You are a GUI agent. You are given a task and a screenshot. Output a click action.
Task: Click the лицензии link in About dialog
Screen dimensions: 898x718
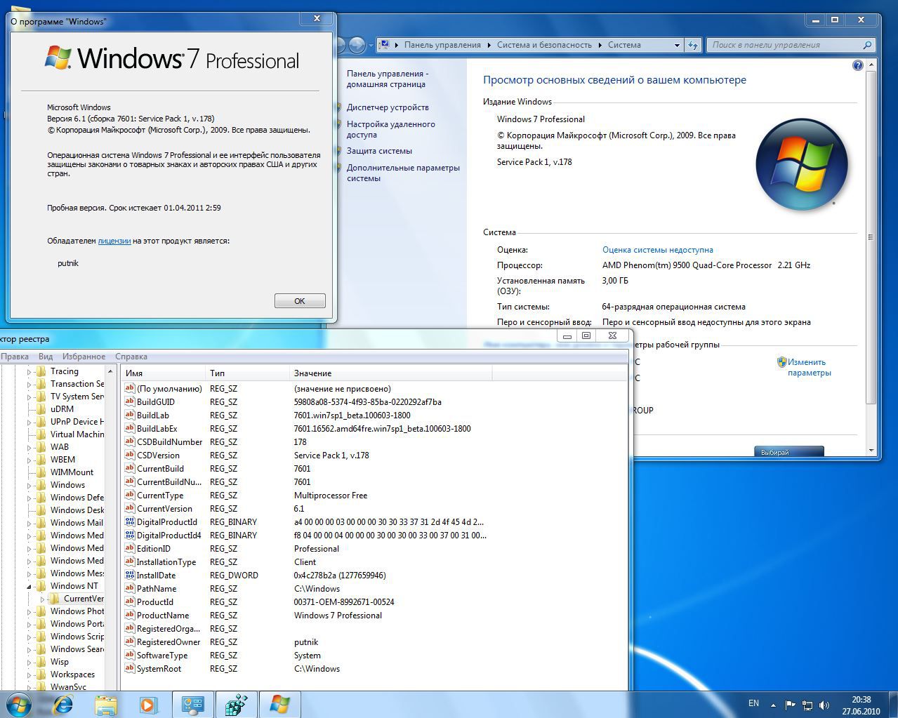(114, 241)
